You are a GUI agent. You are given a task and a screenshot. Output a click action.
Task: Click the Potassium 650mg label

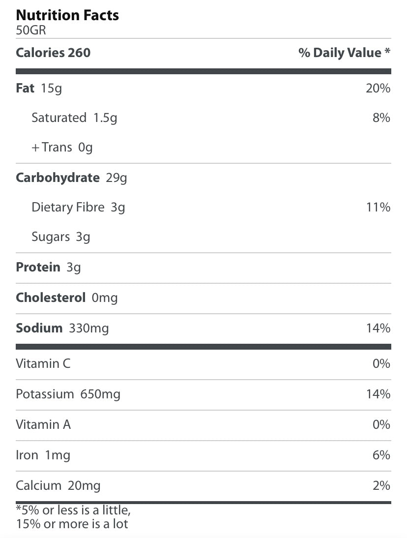point(68,394)
